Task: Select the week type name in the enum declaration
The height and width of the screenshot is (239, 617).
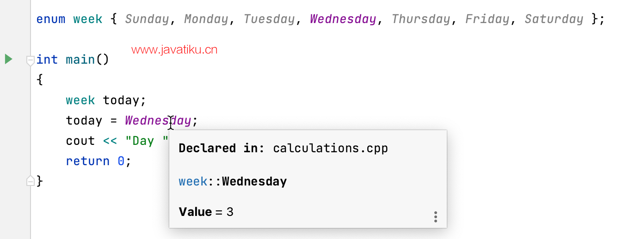Action: click(x=88, y=19)
